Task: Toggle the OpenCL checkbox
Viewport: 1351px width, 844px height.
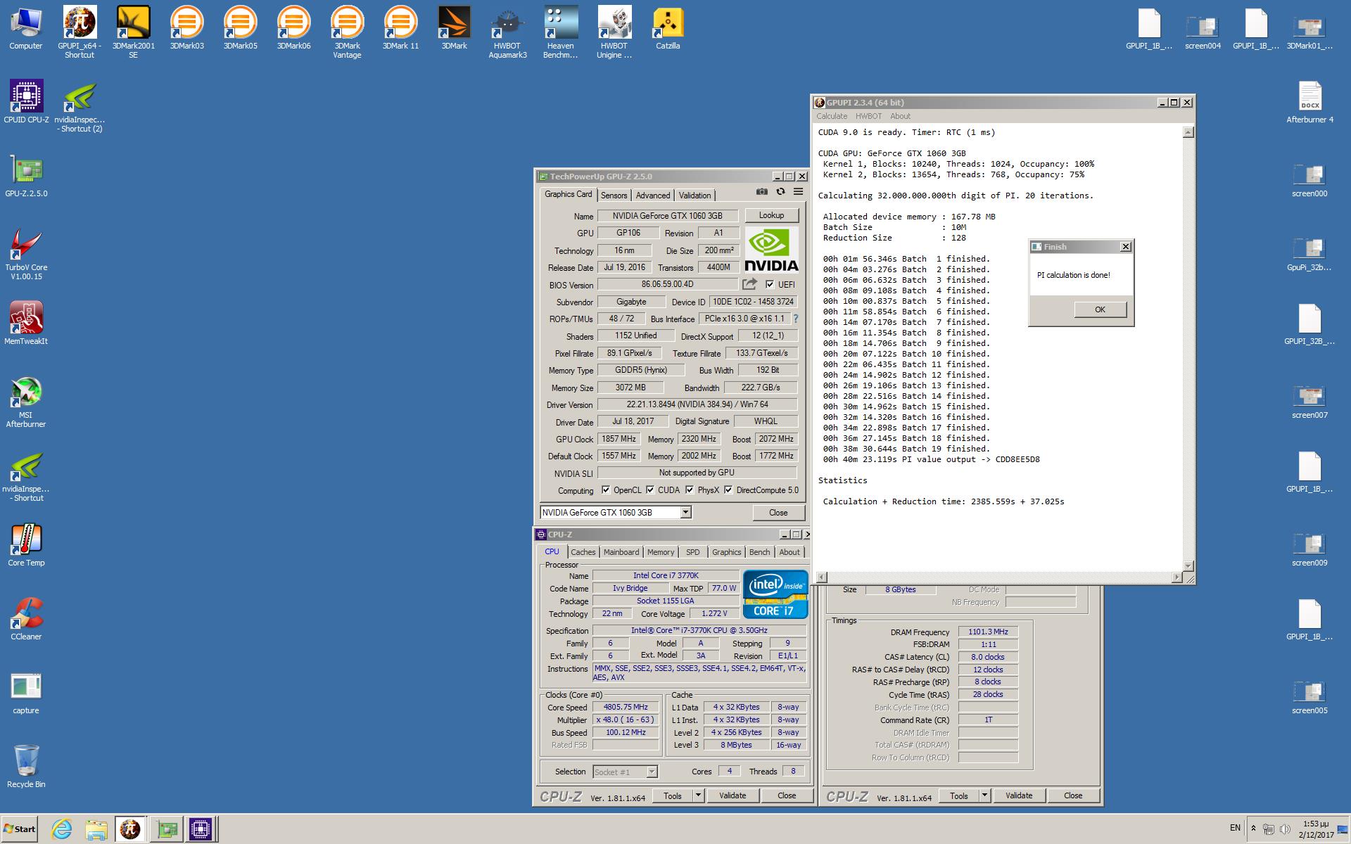Action: [606, 490]
